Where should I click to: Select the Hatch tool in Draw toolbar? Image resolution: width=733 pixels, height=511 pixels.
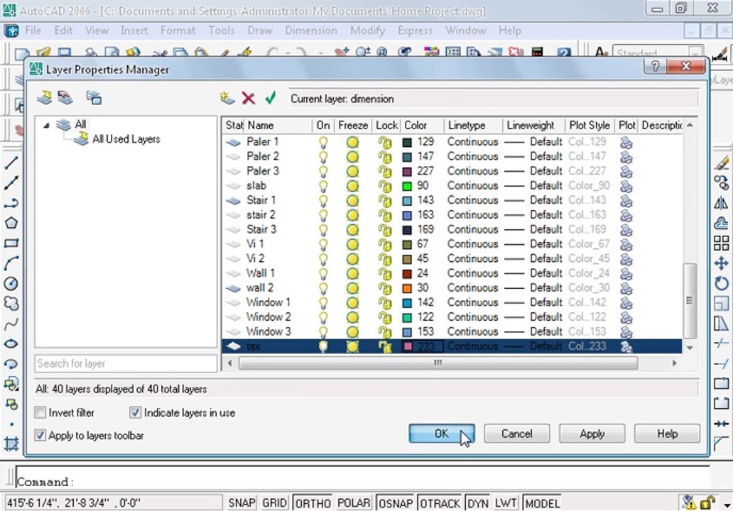point(11,444)
